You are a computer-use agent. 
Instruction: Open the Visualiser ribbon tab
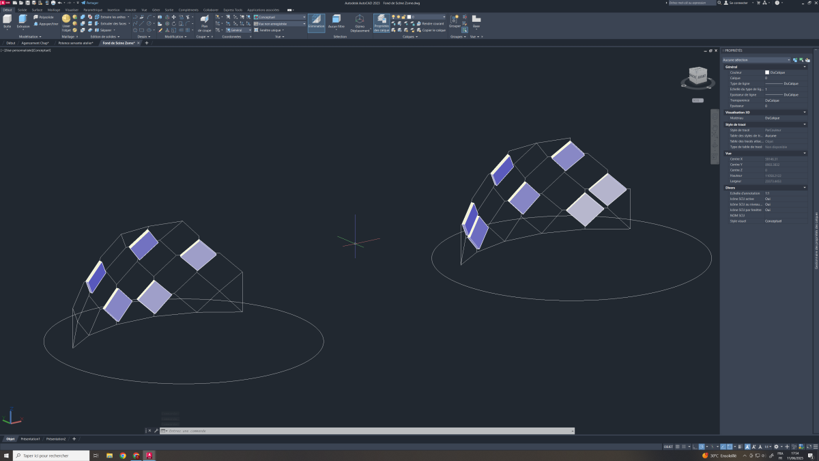72,10
